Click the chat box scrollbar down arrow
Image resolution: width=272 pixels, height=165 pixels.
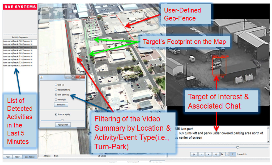click(x=268, y=141)
